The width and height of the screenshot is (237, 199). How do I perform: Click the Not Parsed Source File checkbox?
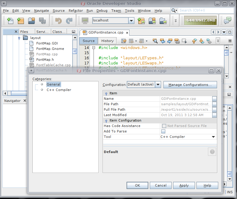[x=164, y=126]
